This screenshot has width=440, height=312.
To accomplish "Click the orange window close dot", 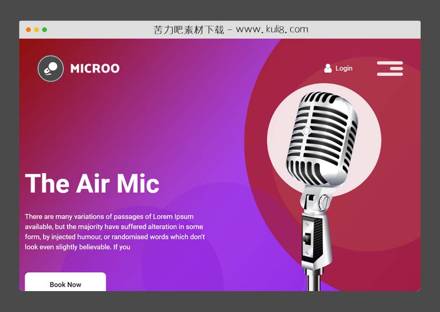I will [28, 29].
